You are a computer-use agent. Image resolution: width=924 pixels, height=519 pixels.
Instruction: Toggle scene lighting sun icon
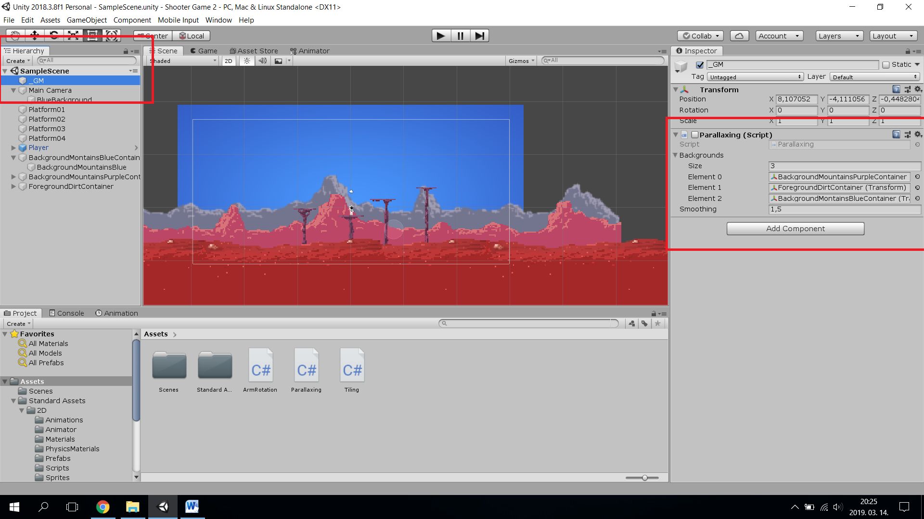point(247,61)
